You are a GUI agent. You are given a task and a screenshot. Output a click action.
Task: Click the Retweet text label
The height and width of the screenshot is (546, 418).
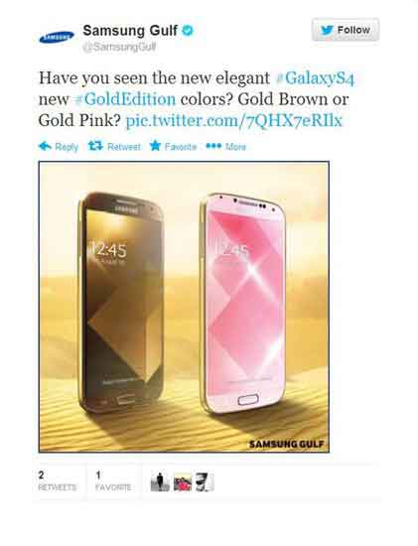pyautogui.click(x=124, y=147)
